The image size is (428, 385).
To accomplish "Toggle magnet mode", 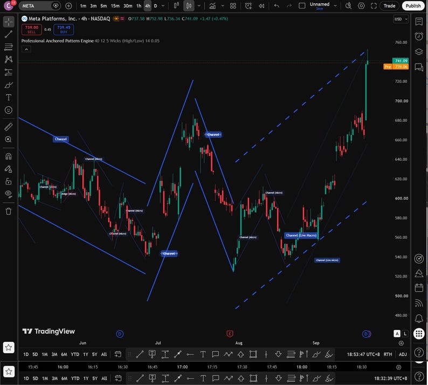I will (9, 156).
